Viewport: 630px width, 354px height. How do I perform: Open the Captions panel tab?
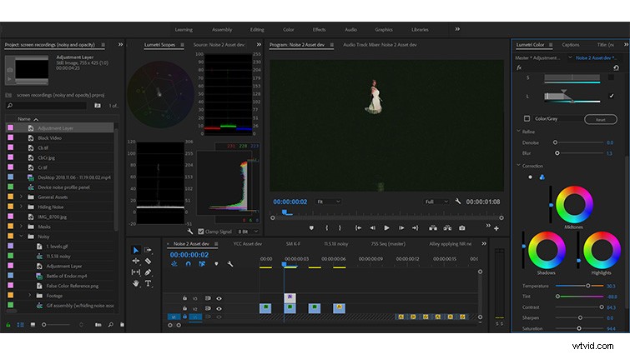click(571, 45)
